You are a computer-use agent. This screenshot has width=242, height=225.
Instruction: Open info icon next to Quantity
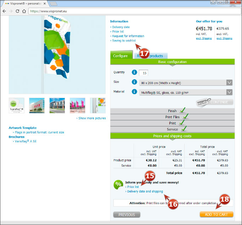(x=134, y=72)
